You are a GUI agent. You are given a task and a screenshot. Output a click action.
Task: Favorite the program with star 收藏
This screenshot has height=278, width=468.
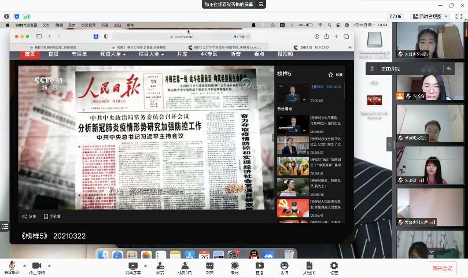click(335, 75)
